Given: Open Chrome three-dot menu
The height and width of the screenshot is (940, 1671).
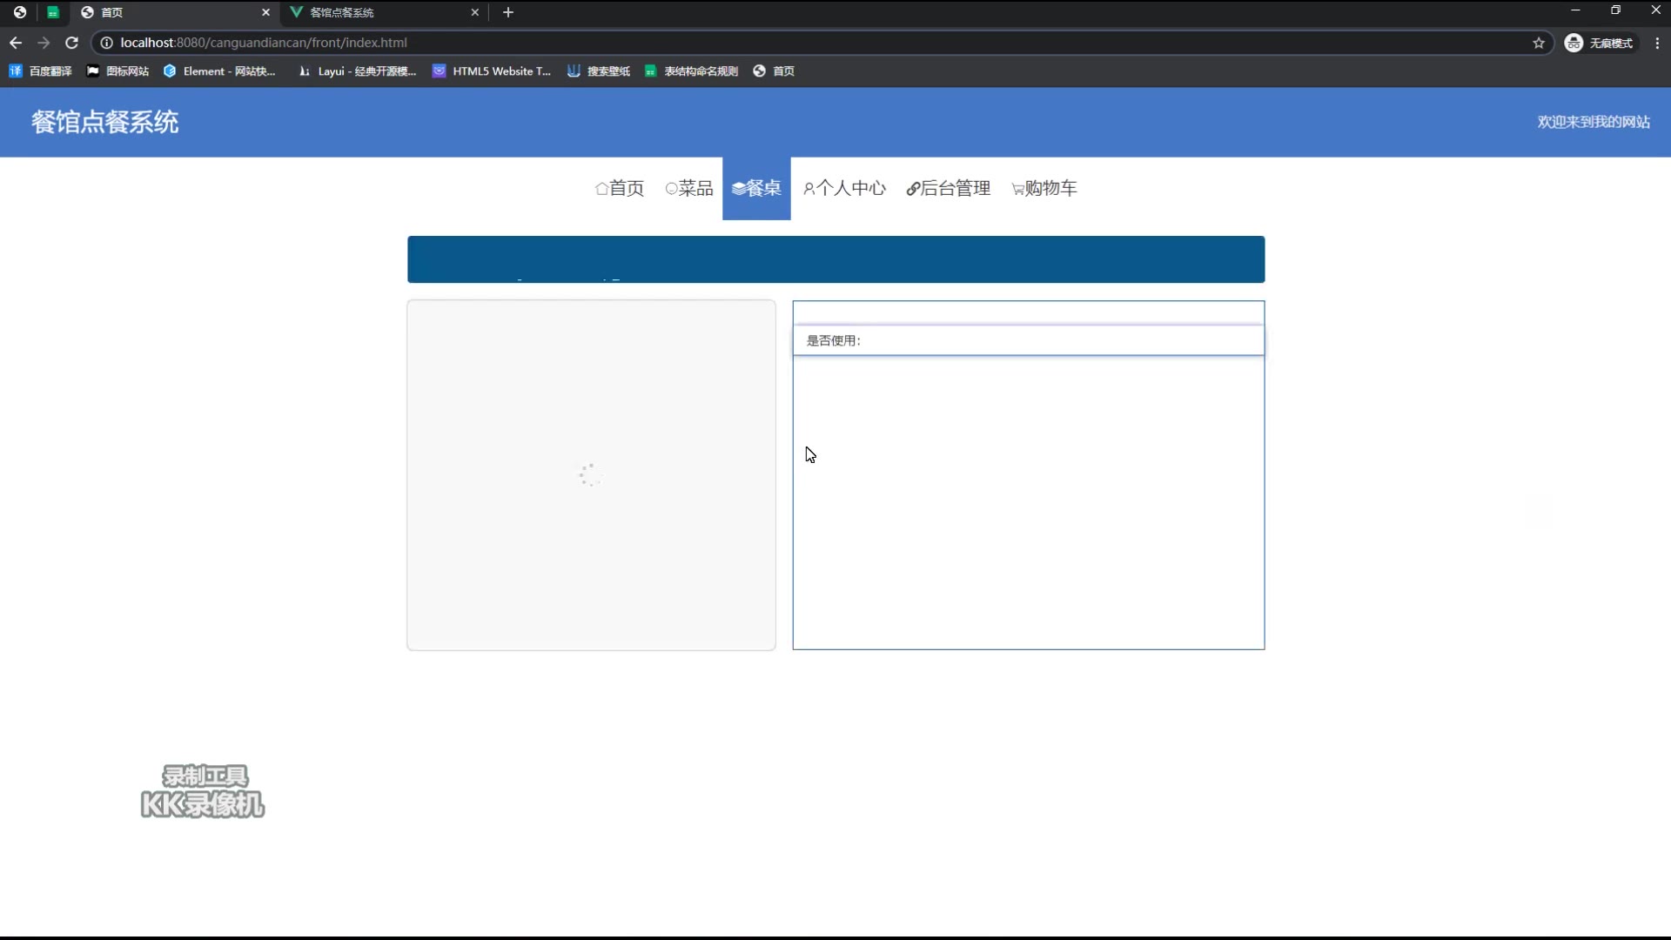Looking at the screenshot, I should [1657, 43].
